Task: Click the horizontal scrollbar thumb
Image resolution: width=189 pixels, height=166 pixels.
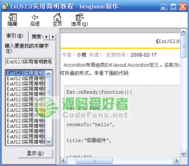Action: [x=94, y=161]
